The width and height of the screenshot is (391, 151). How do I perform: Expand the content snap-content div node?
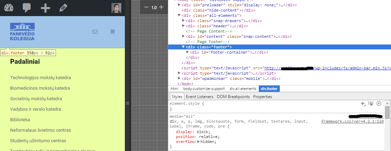(x=184, y=36)
